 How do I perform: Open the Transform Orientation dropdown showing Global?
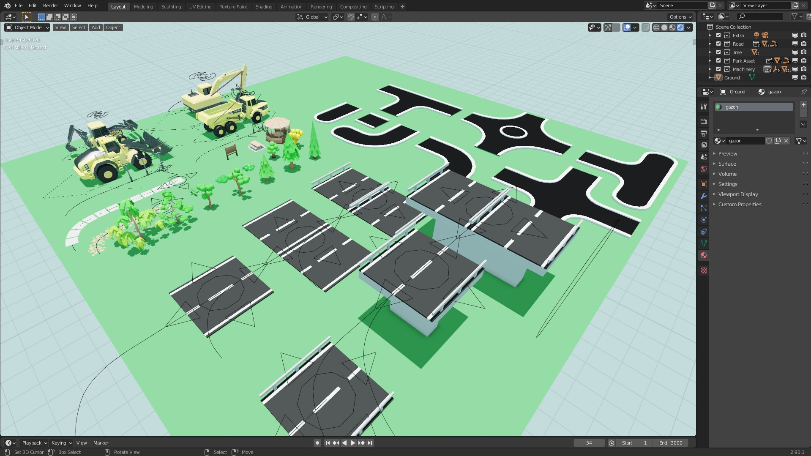[312, 17]
